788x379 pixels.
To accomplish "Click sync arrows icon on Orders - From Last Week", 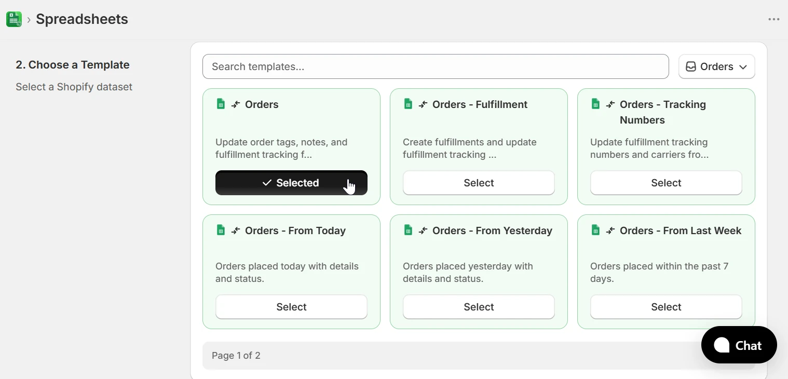I will [610, 231].
